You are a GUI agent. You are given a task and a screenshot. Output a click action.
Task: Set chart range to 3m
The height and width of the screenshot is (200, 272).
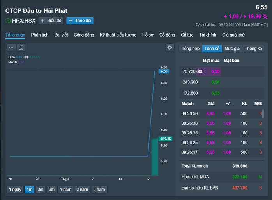[x=41, y=190]
